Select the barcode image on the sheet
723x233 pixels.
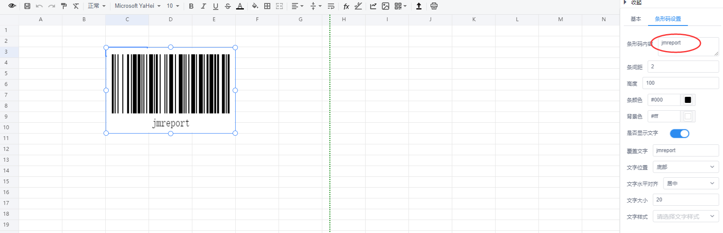(x=171, y=90)
